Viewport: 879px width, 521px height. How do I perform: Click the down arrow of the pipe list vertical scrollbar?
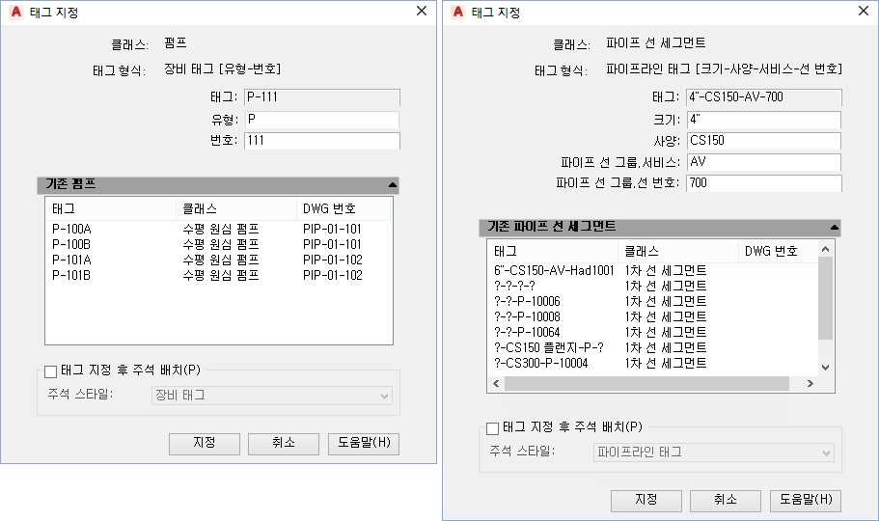825,368
